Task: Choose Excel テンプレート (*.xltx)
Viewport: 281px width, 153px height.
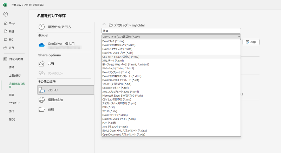Action: 171,72
